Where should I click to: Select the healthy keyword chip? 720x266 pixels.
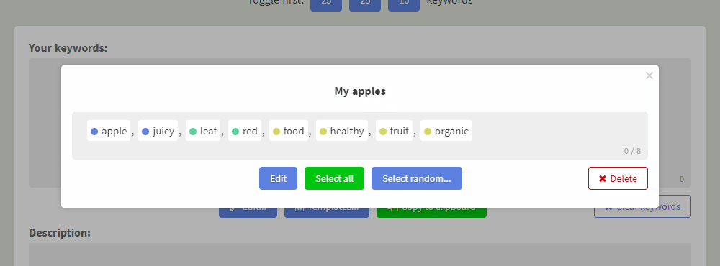(342, 131)
